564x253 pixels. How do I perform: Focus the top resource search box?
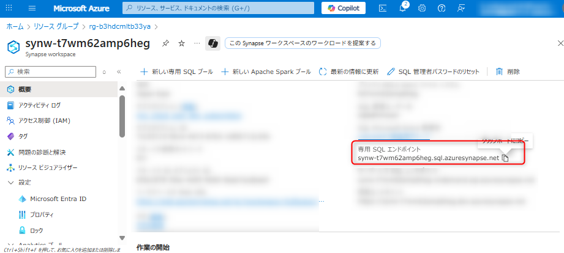click(219, 8)
